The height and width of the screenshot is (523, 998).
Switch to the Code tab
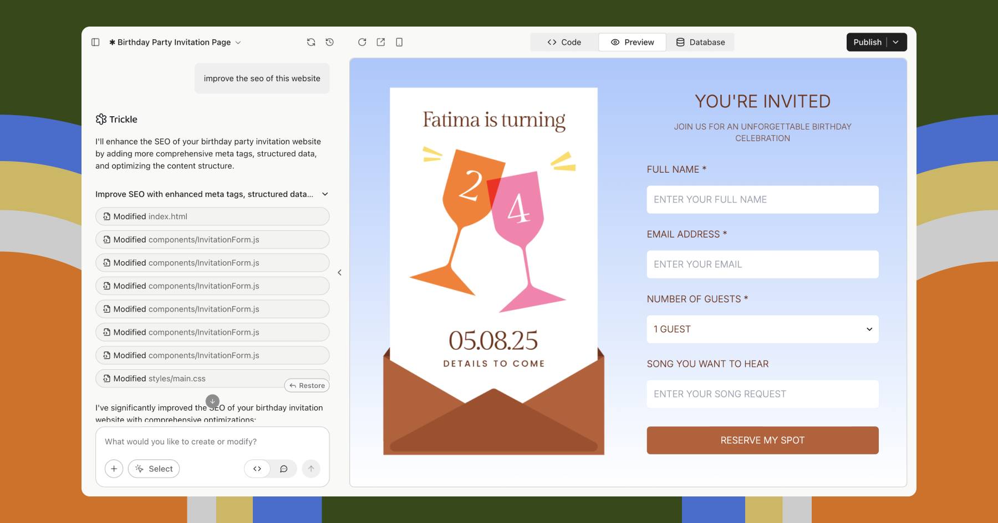tap(564, 42)
